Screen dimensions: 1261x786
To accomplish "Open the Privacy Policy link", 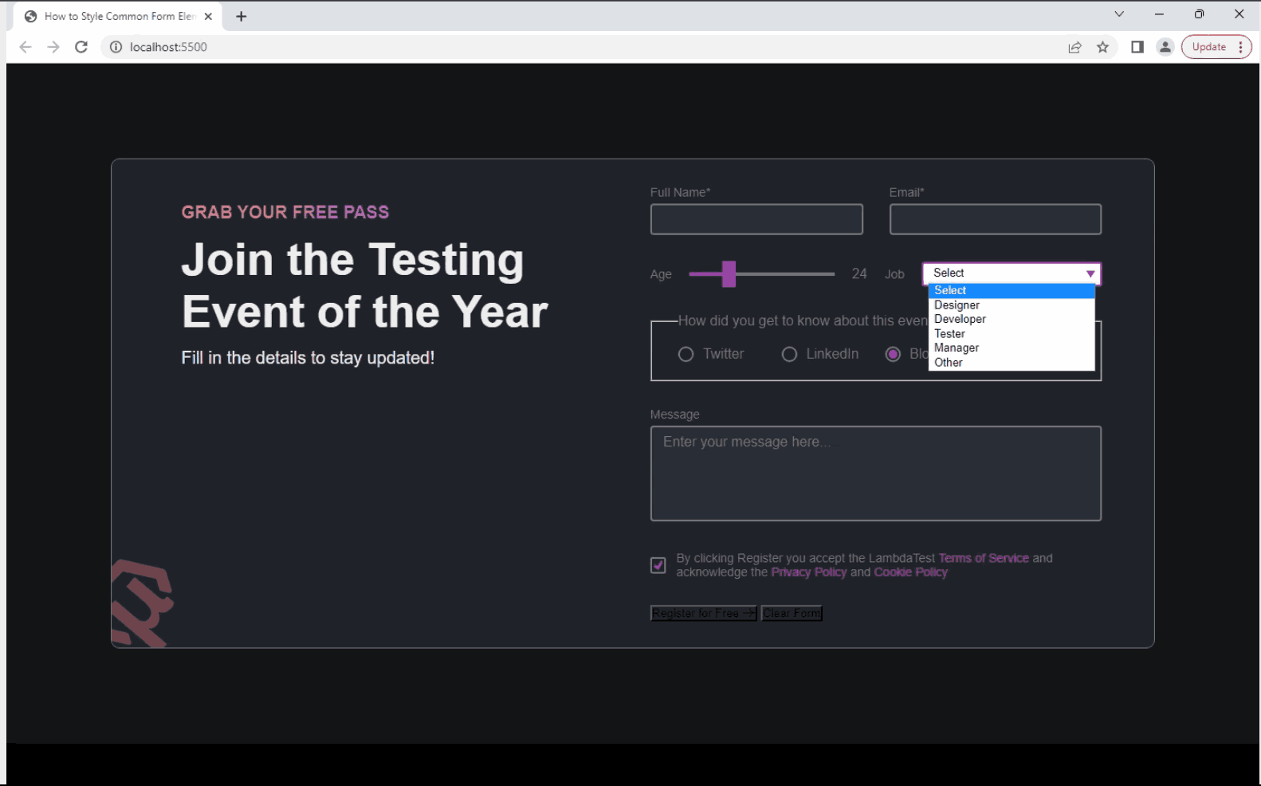I will 809,572.
